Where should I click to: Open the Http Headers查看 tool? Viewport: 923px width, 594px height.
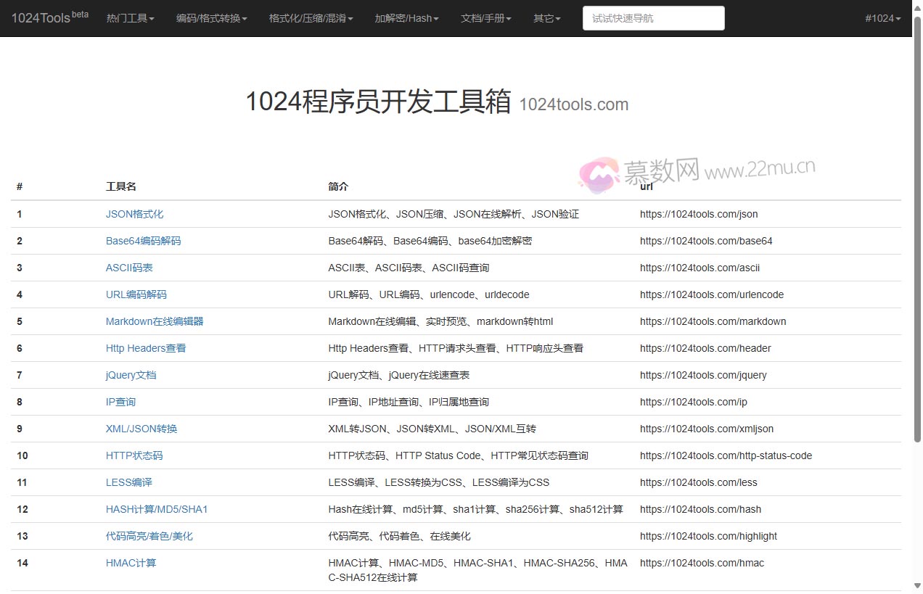(x=146, y=348)
